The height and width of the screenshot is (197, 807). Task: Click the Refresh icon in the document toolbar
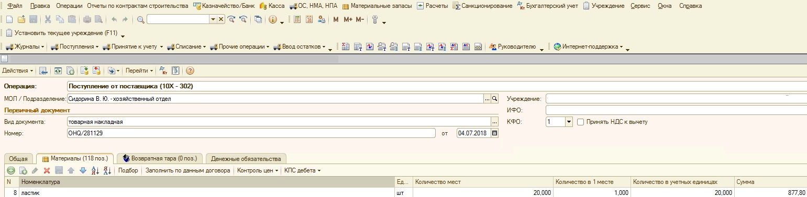click(58, 70)
